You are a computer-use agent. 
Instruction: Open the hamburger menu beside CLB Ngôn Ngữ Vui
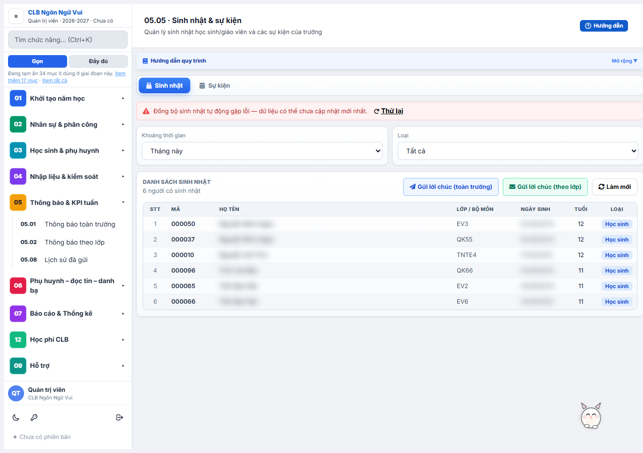[16, 16]
